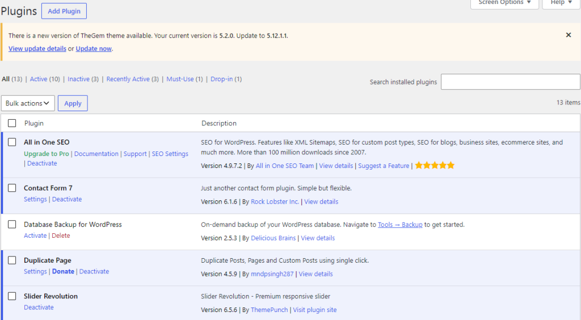Show Drop-in (1) plugins
The image size is (581, 320).
(x=226, y=79)
